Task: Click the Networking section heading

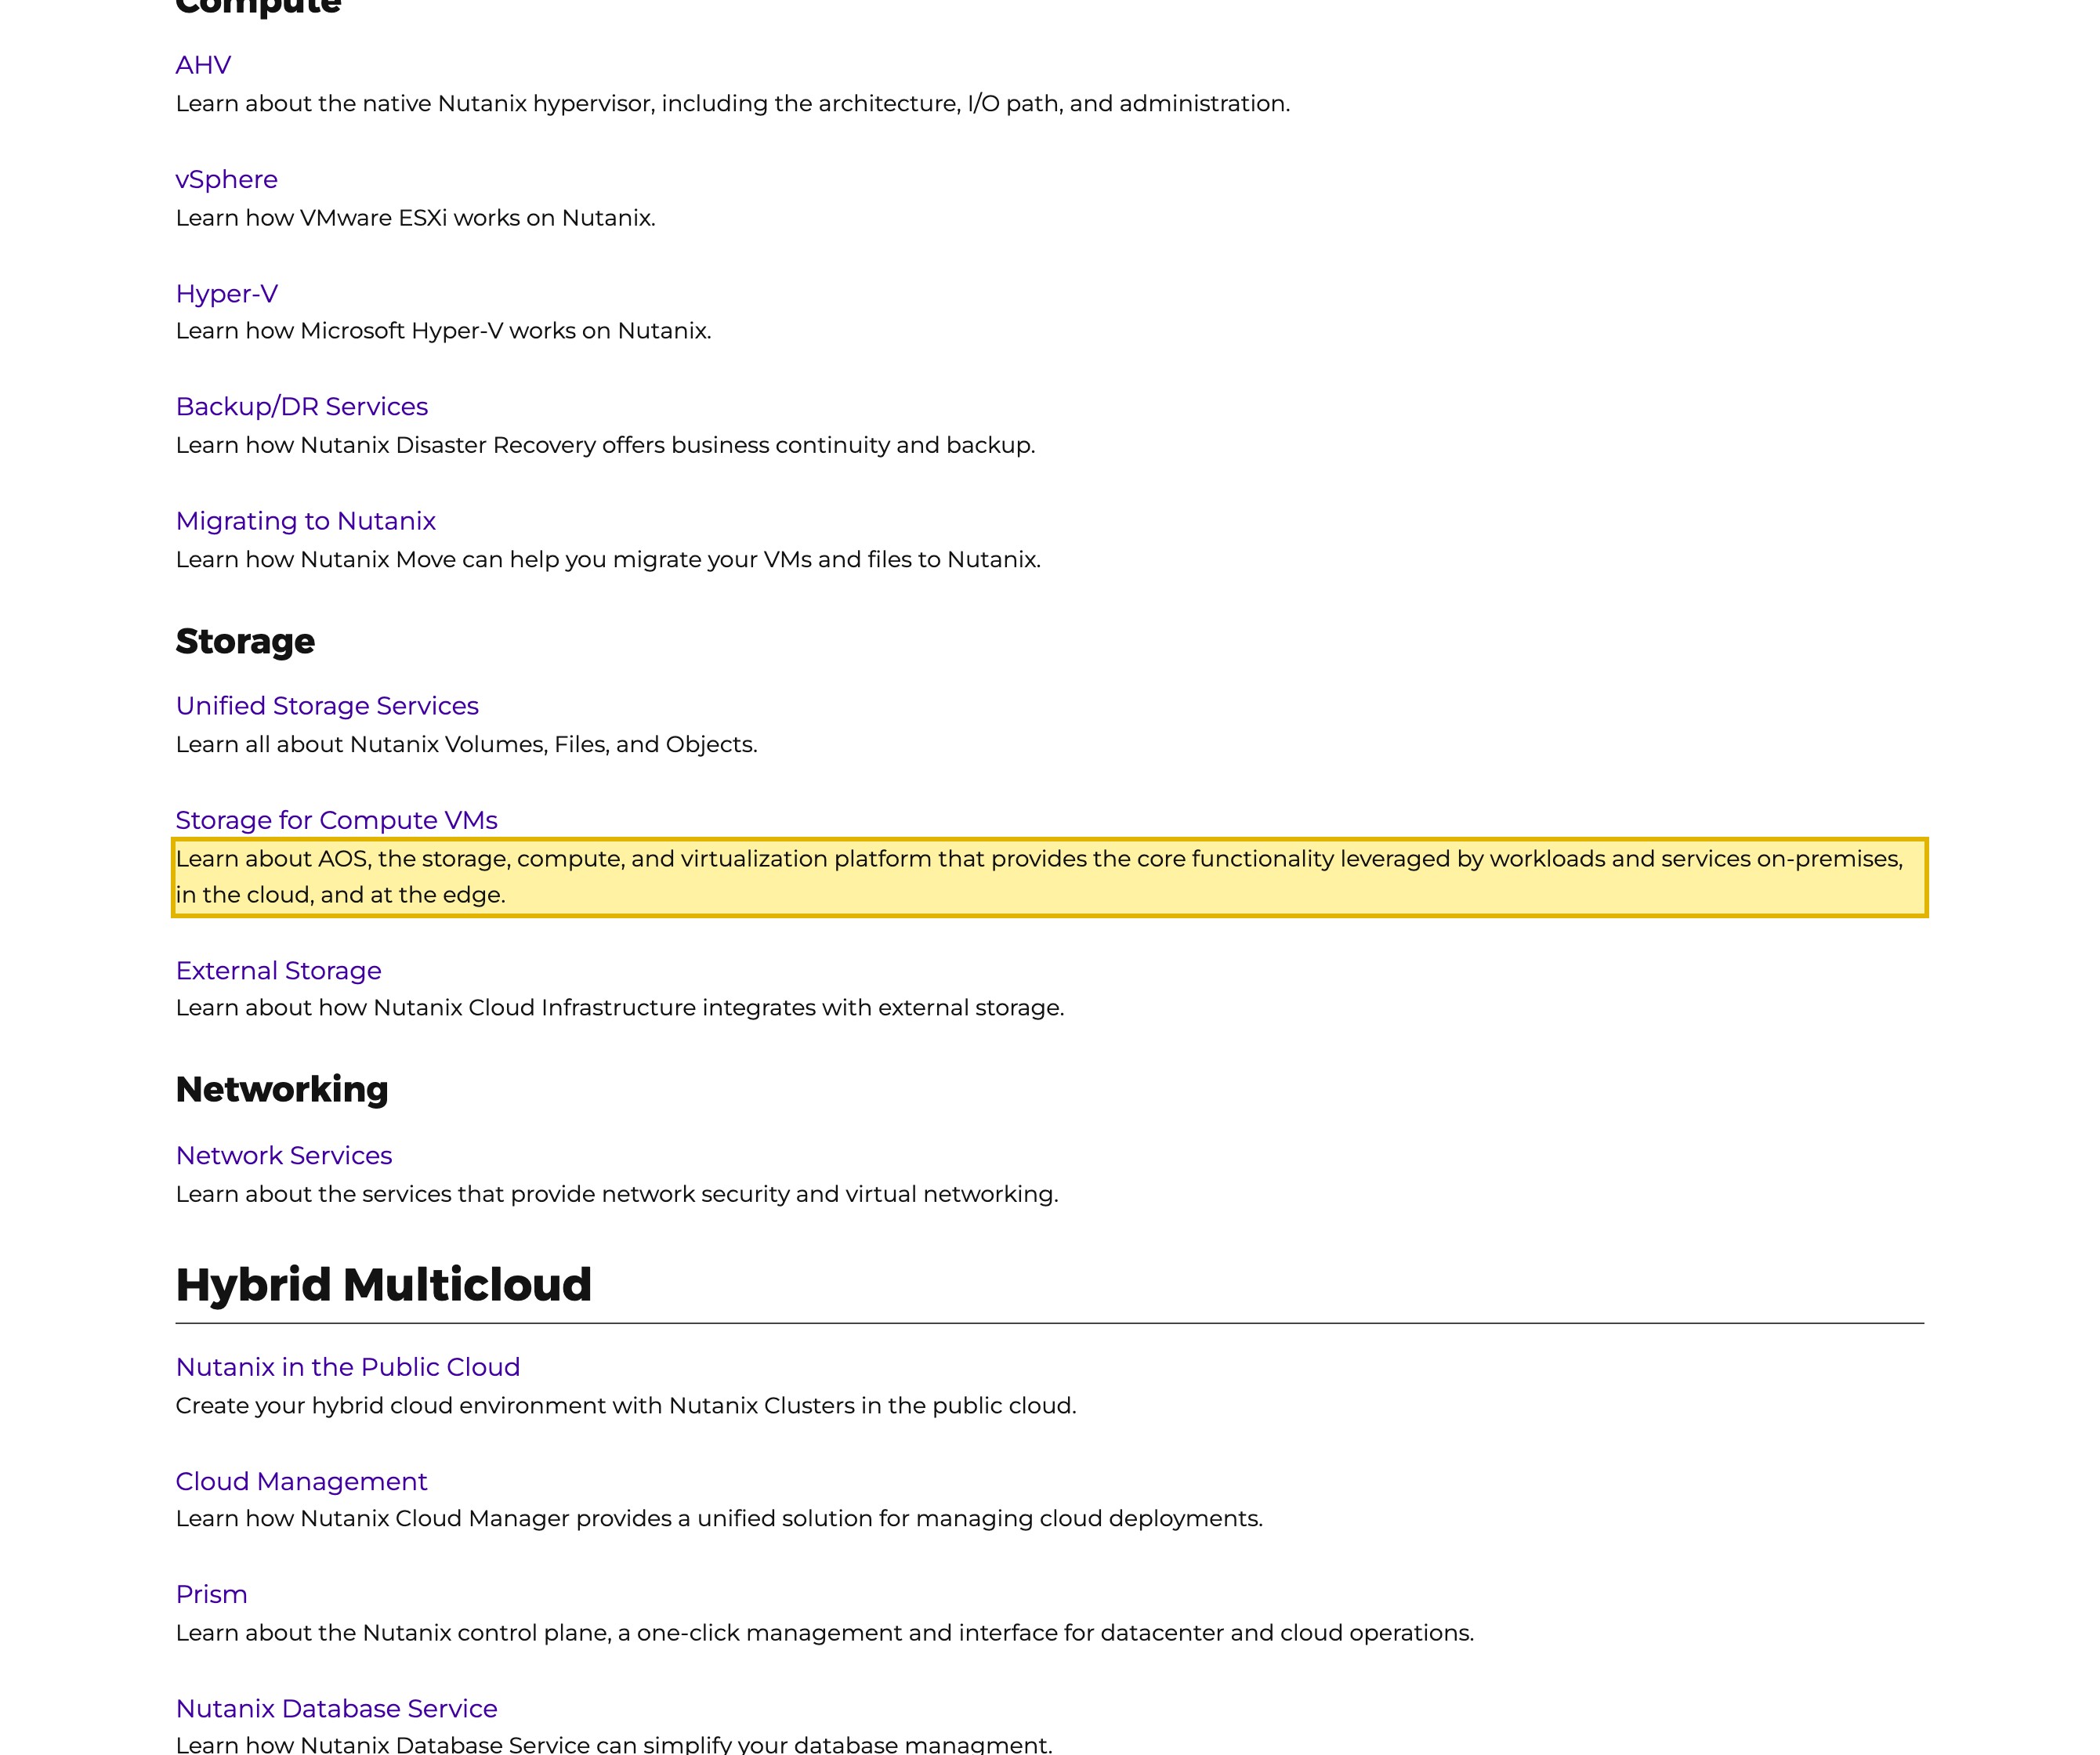Action: (x=282, y=1089)
